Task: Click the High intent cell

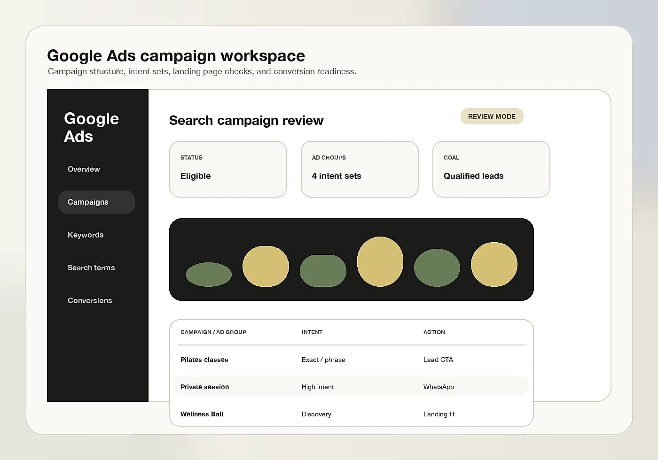Action: (318, 387)
